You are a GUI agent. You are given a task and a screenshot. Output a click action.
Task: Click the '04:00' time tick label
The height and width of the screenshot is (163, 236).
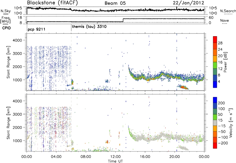56,157
